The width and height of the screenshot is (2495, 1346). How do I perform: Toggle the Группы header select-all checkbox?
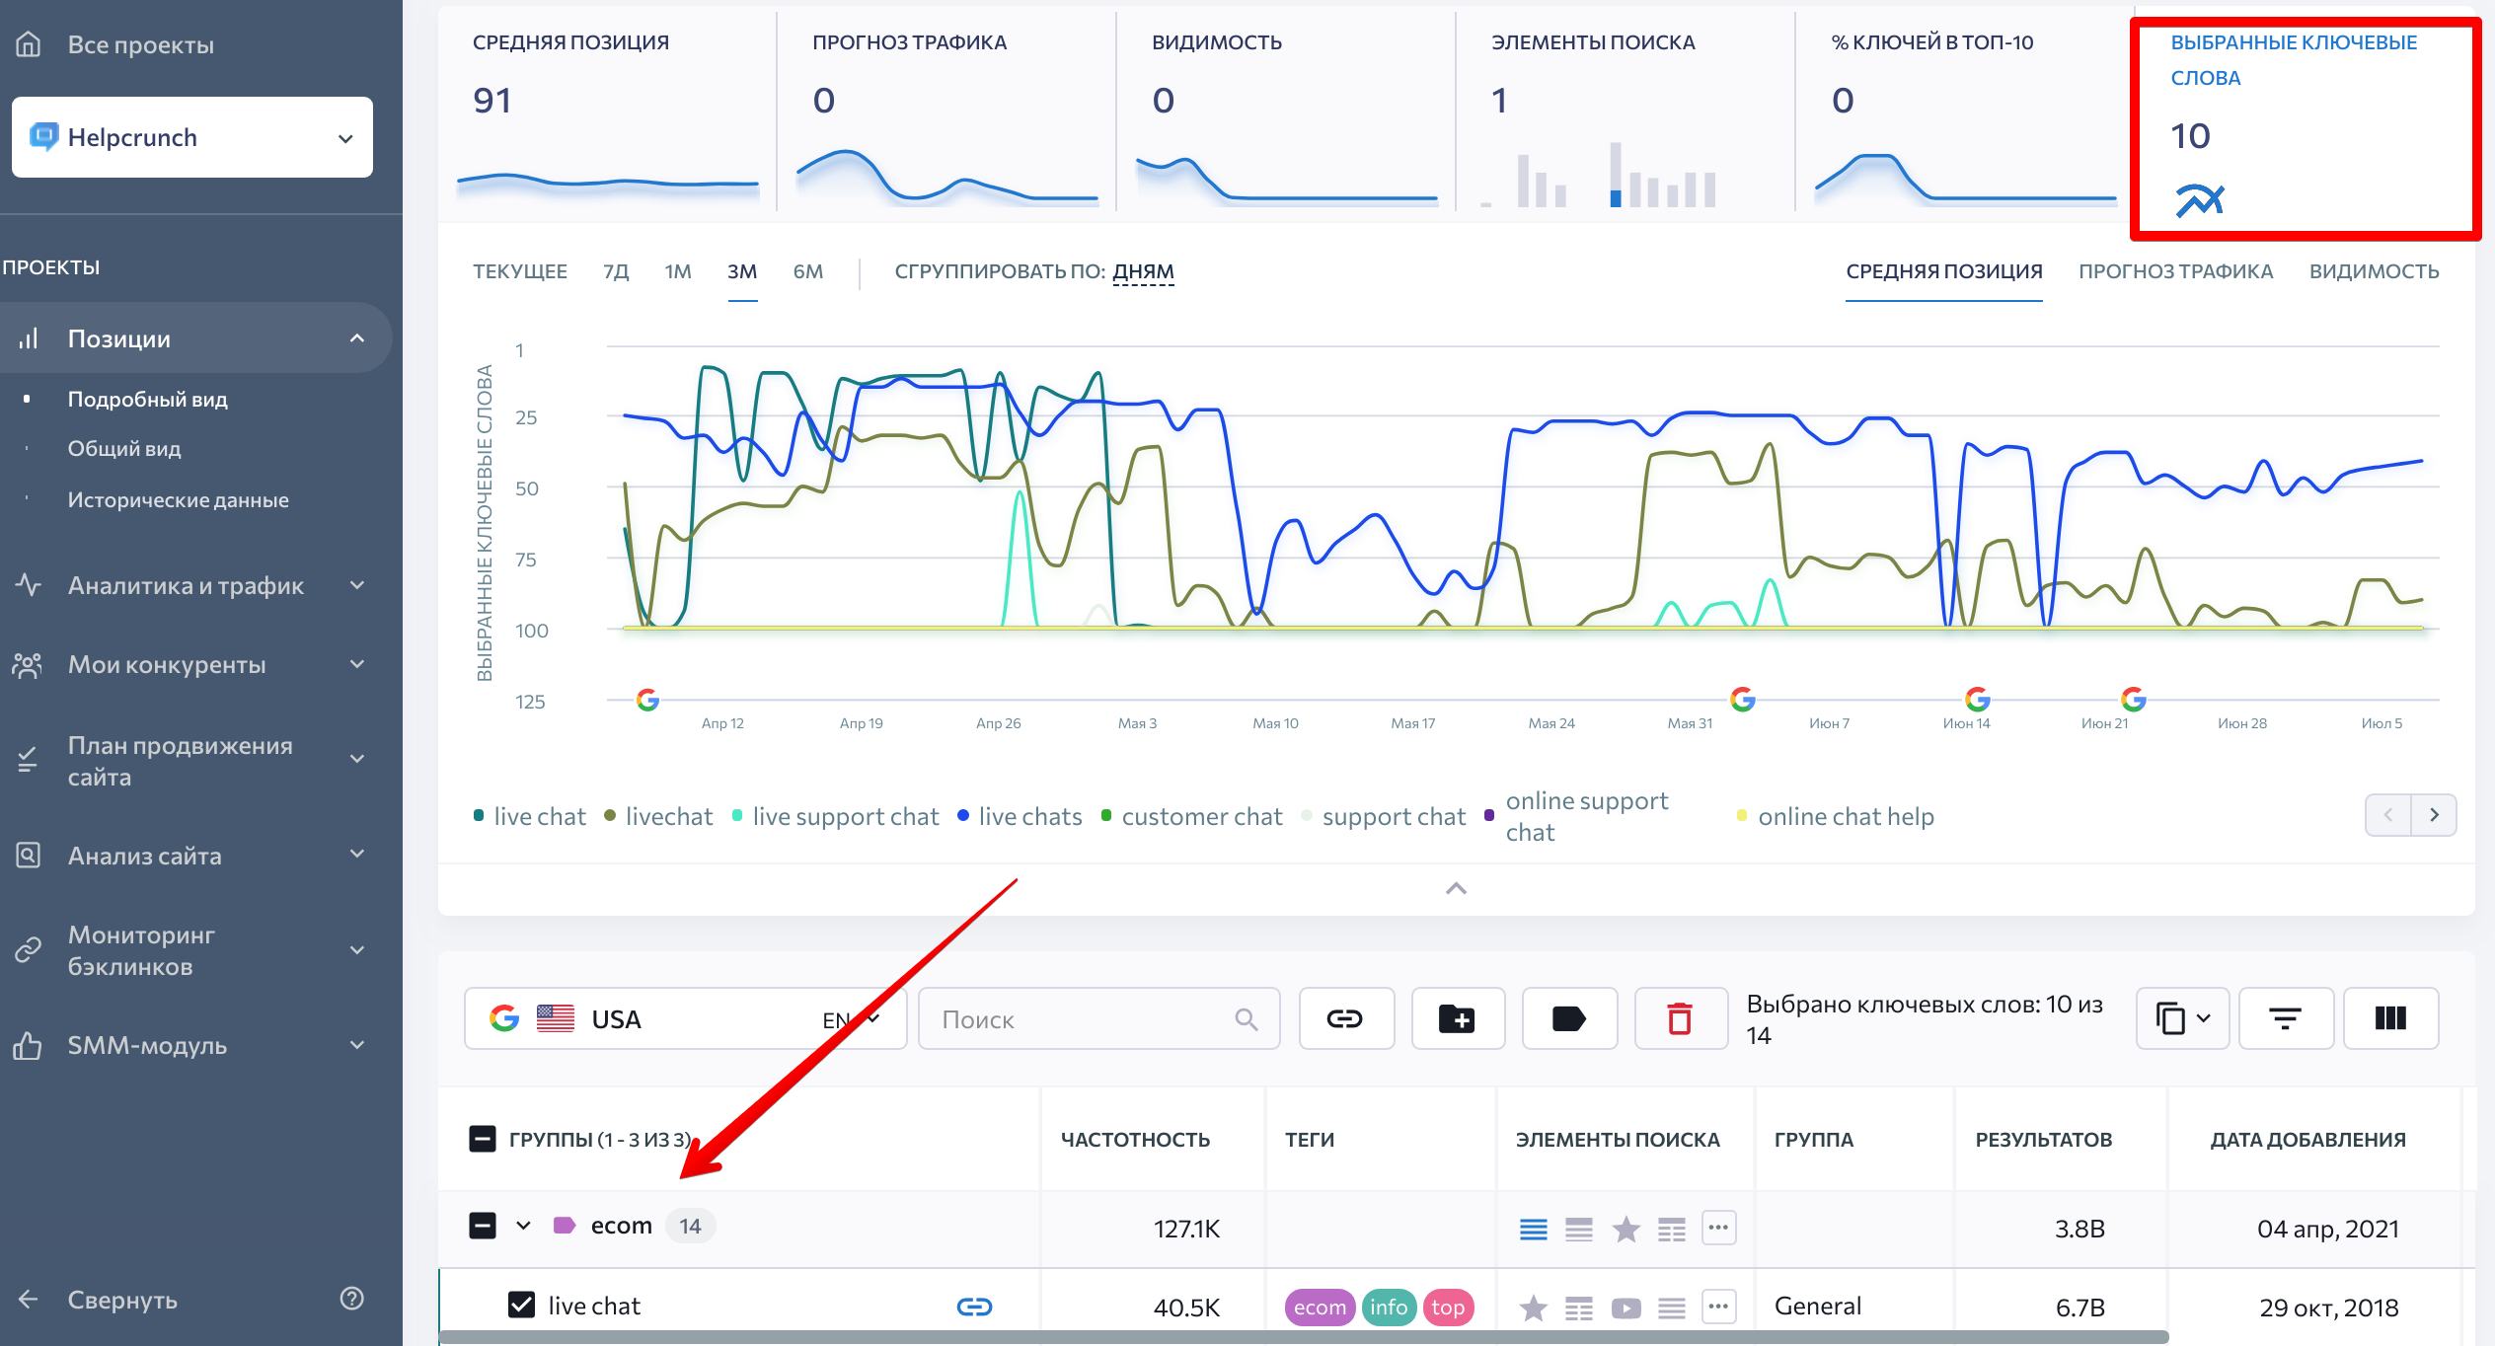(x=482, y=1139)
